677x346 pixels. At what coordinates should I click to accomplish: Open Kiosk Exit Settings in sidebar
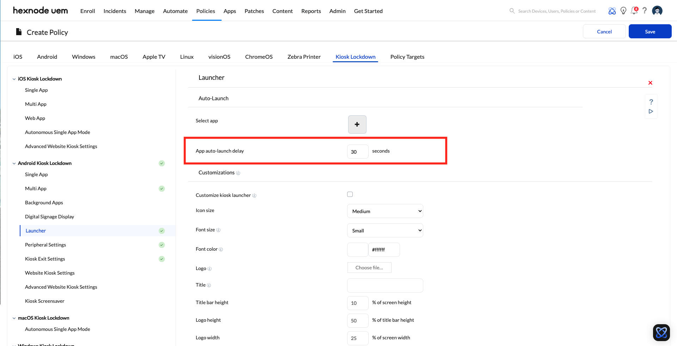coord(45,259)
